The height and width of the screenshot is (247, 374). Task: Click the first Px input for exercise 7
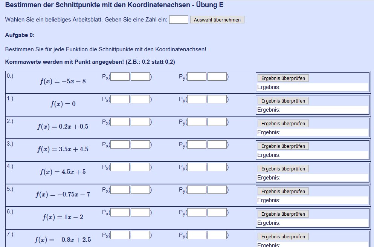pyautogui.click(x=120, y=235)
